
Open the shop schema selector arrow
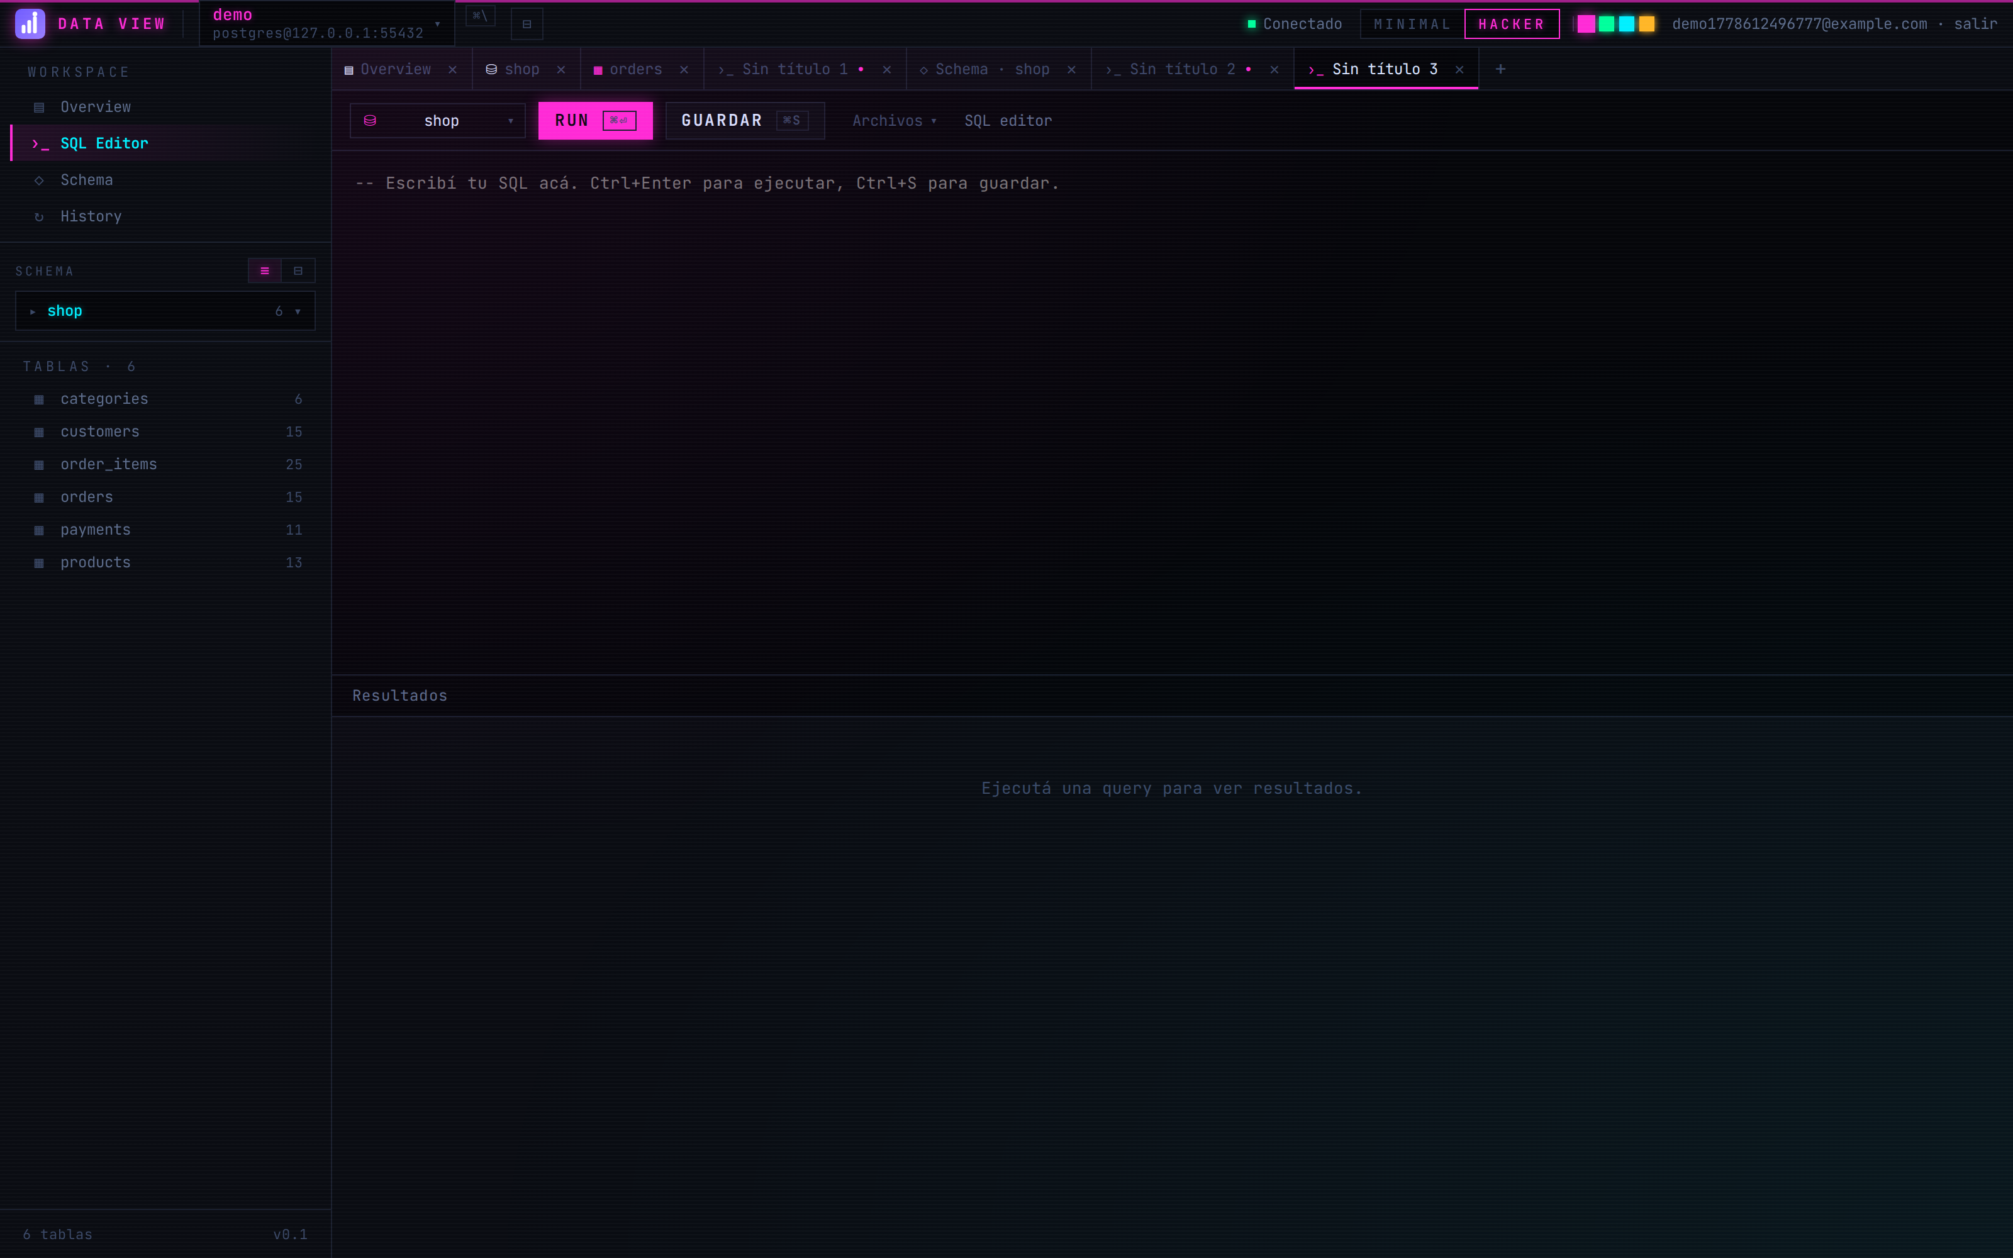coord(298,312)
